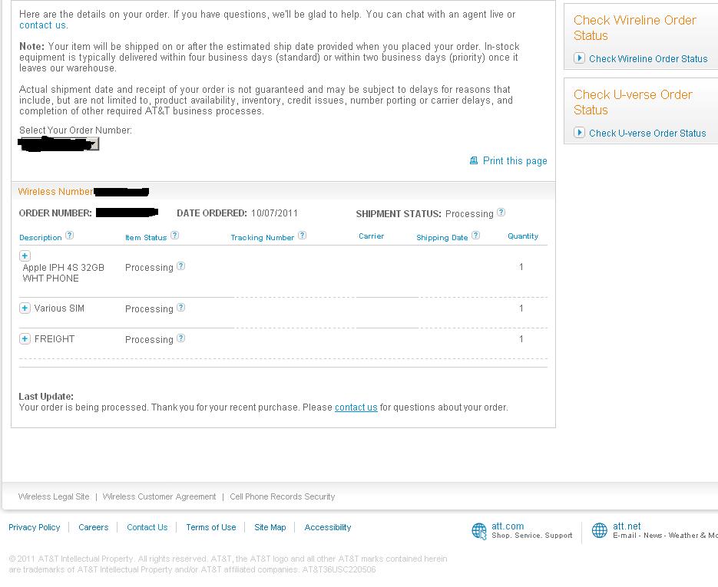The image size is (718, 587).
Task: Open the Site Map footer link
Action: (270, 527)
